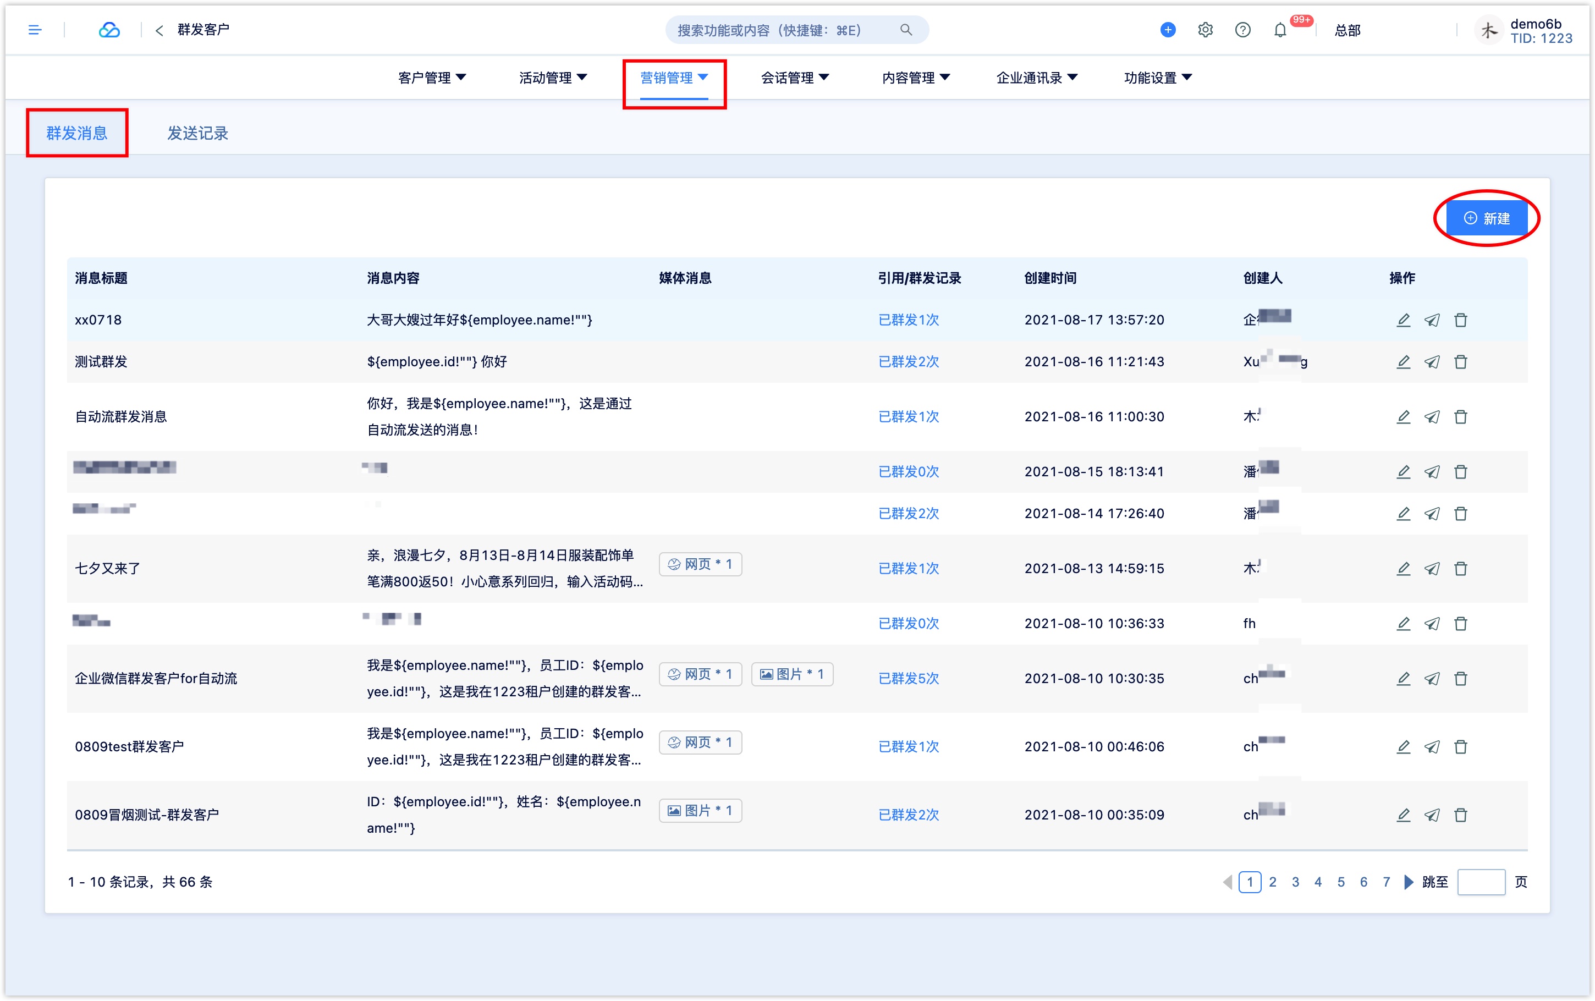Send the 测试群发 message
Image resolution: width=1595 pixels, height=1001 pixels.
click(1432, 361)
